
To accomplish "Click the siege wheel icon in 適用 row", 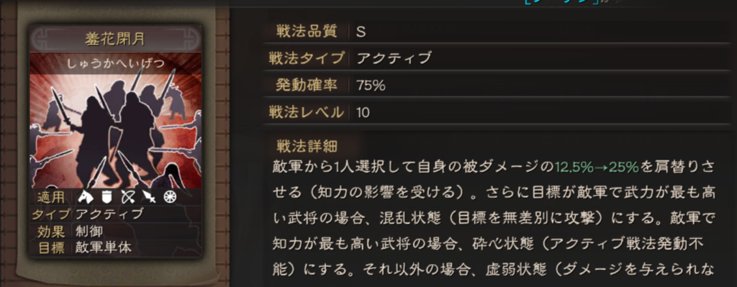I will 169,197.
